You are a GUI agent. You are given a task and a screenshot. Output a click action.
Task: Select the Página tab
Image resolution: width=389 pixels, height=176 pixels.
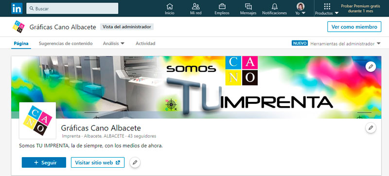21,44
